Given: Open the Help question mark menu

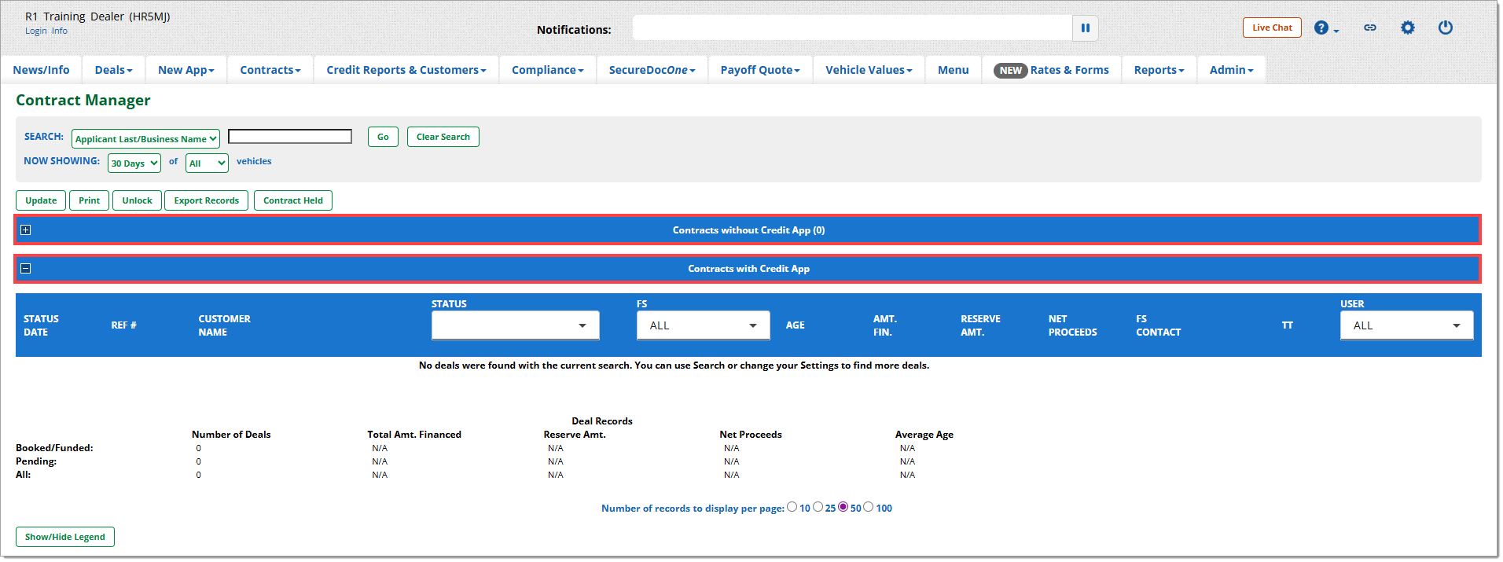Looking at the screenshot, I should click(x=1322, y=28).
